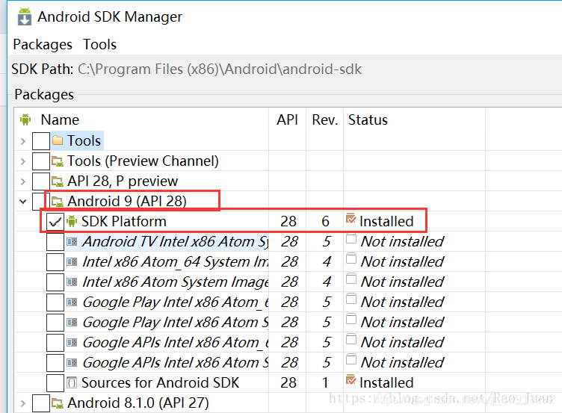This screenshot has height=413, width=562.
Task: Select the SDK Platform row
Action: [x=123, y=221]
